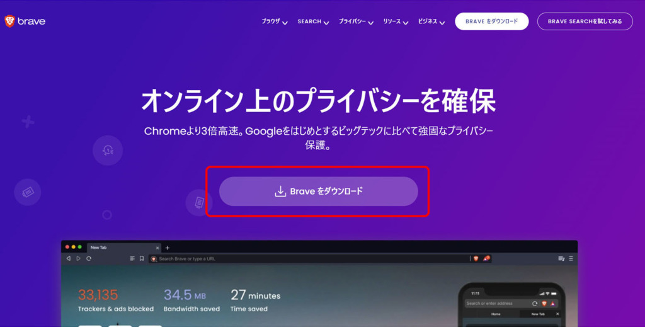Click the reader list icon beside bookmark

click(x=132, y=258)
